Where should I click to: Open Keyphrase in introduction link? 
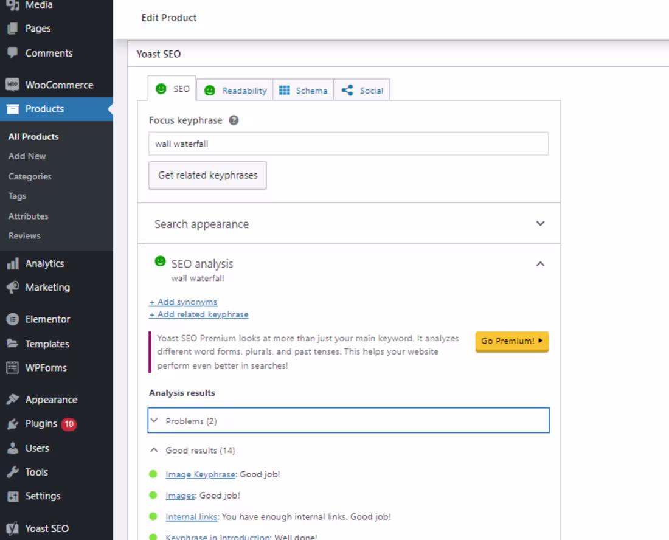tap(218, 536)
